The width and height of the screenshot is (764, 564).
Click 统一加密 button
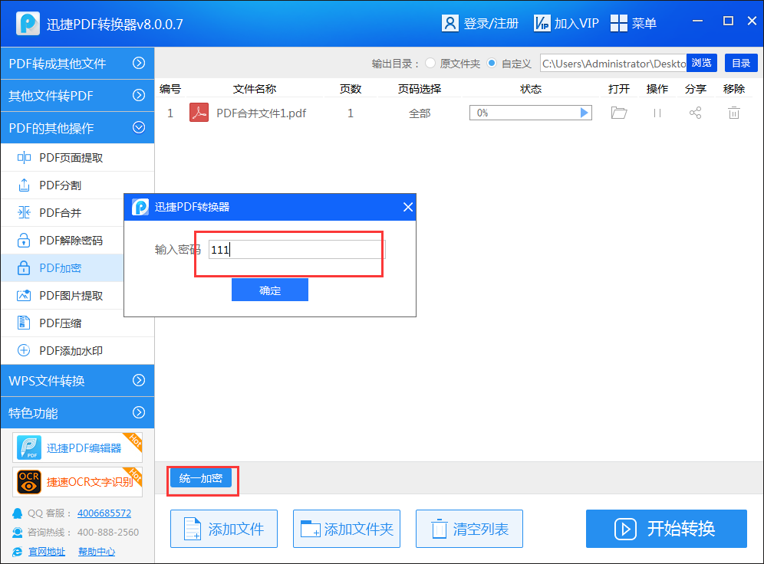[x=201, y=478]
